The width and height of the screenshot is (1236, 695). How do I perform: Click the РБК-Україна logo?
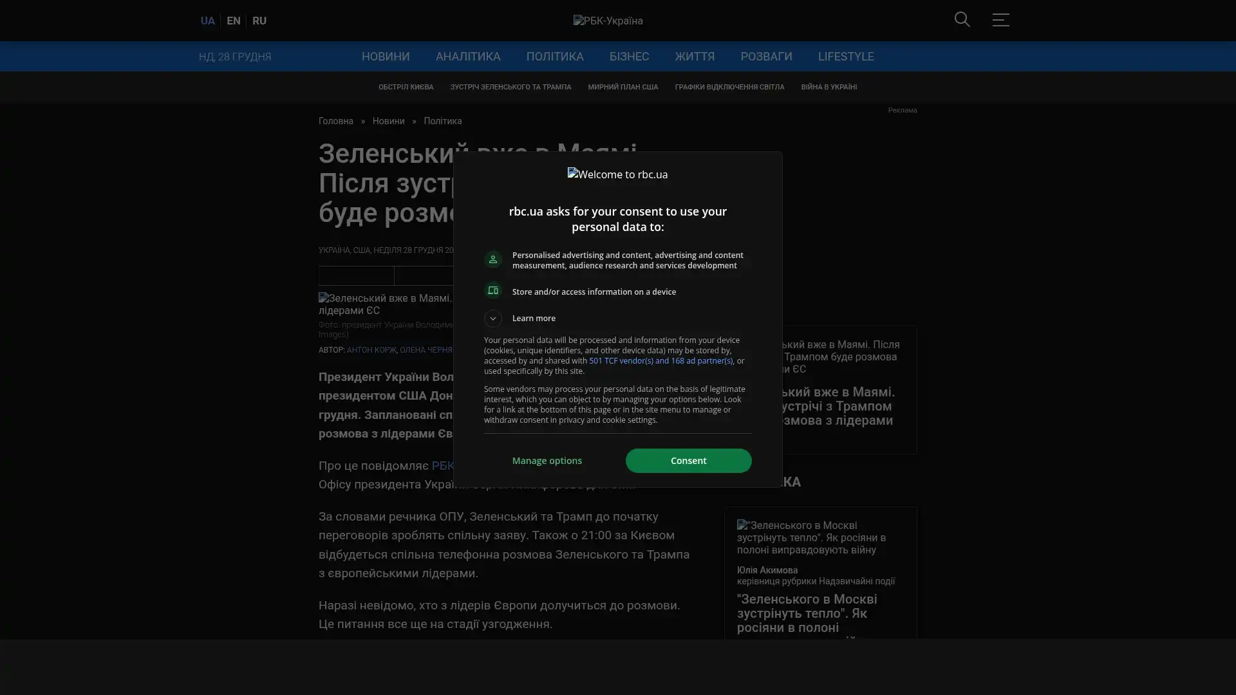tap(608, 21)
